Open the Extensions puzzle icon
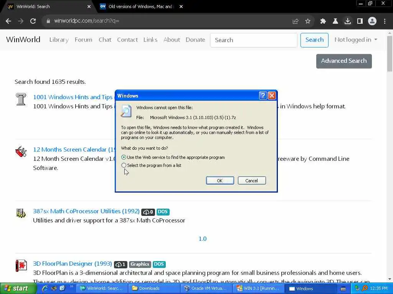 323,21
